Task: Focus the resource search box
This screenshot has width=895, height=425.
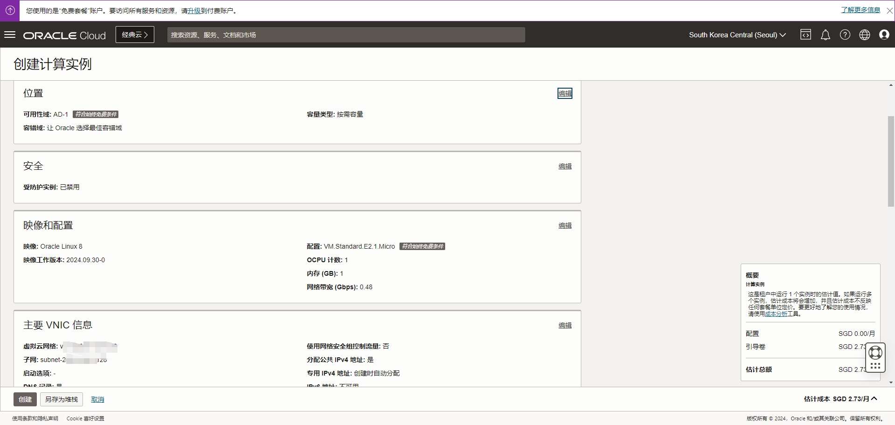Action: coord(346,35)
